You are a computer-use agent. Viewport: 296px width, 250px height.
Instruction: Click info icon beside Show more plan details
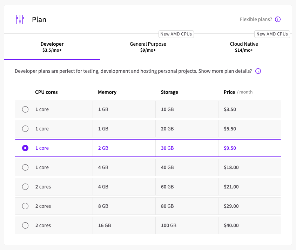pyautogui.click(x=258, y=71)
